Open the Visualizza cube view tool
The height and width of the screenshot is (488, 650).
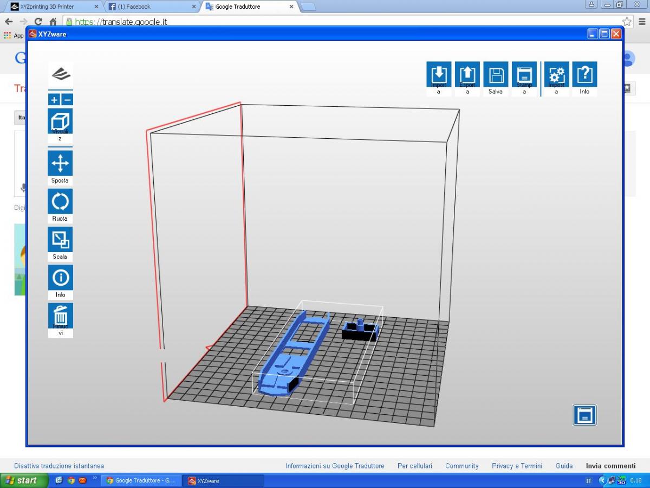pos(60,121)
